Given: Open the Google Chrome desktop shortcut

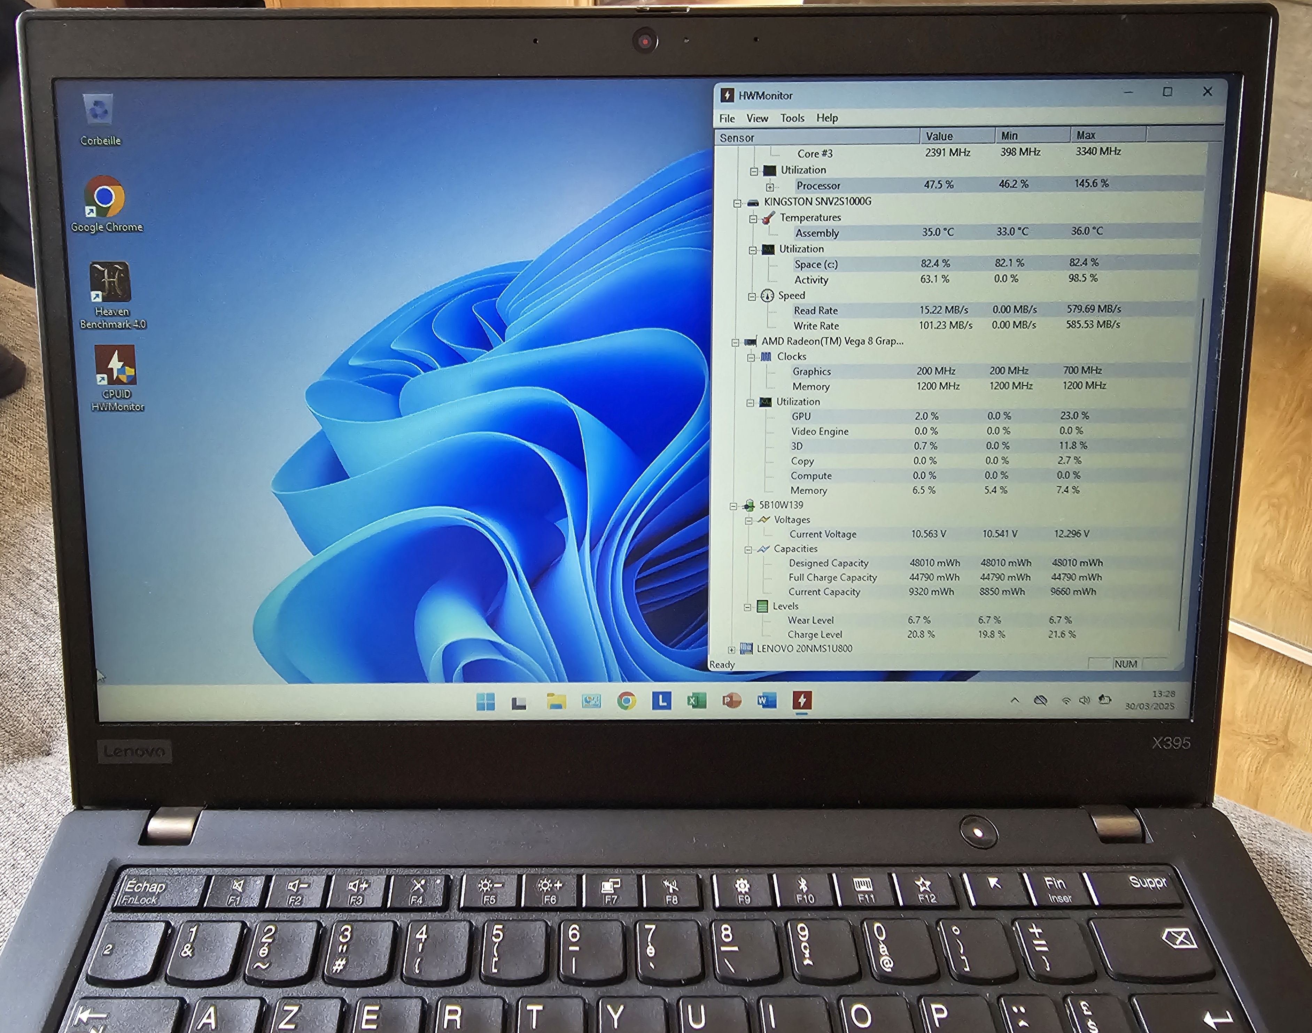Looking at the screenshot, I should tap(107, 205).
